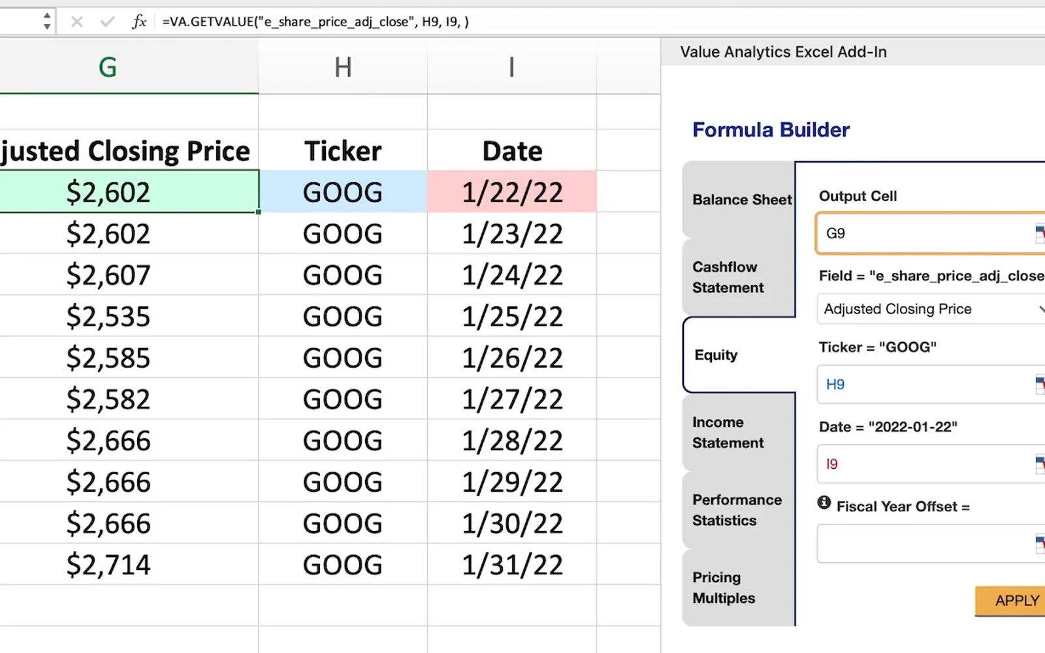This screenshot has height=653, width=1045.
Task: Click the range picker icon in Date field
Action: [1040, 464]
